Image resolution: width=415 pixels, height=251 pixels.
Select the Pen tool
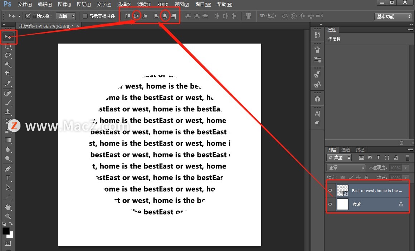pos(8,169)
